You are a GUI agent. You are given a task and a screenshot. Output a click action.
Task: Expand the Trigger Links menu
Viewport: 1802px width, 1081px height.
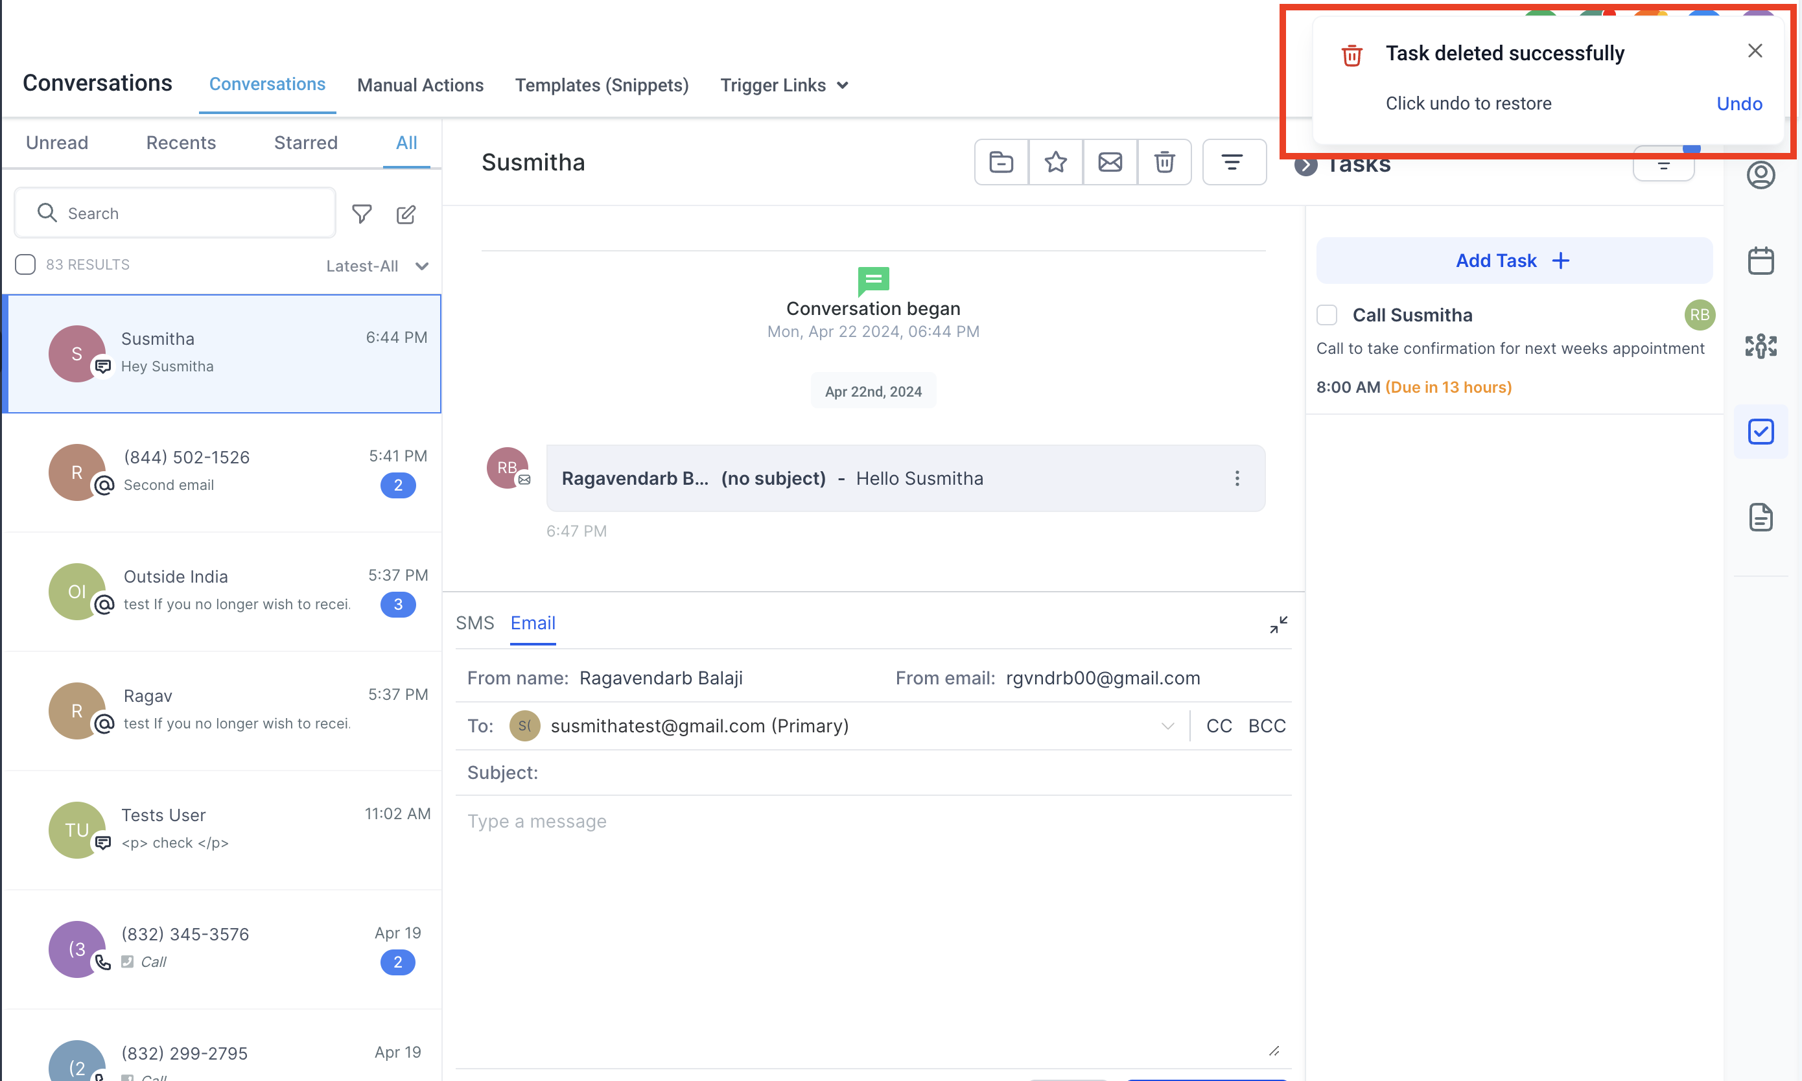coord(784,86)
